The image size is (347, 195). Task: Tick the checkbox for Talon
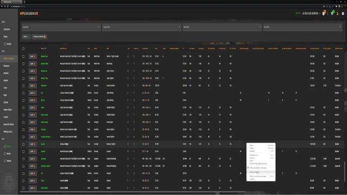pyautogui.click(x=23, y=180)
